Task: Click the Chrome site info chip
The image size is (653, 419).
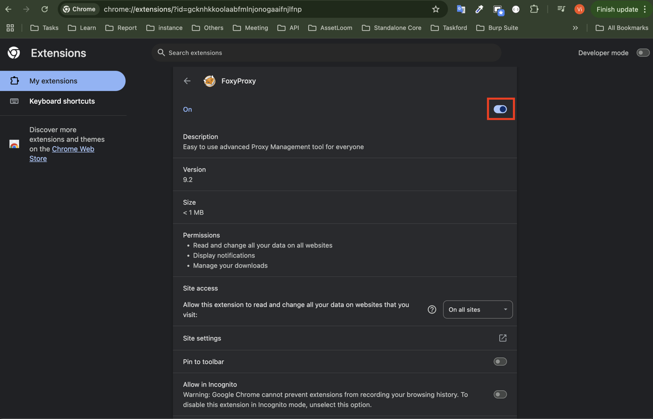Action: click(79, 9)
